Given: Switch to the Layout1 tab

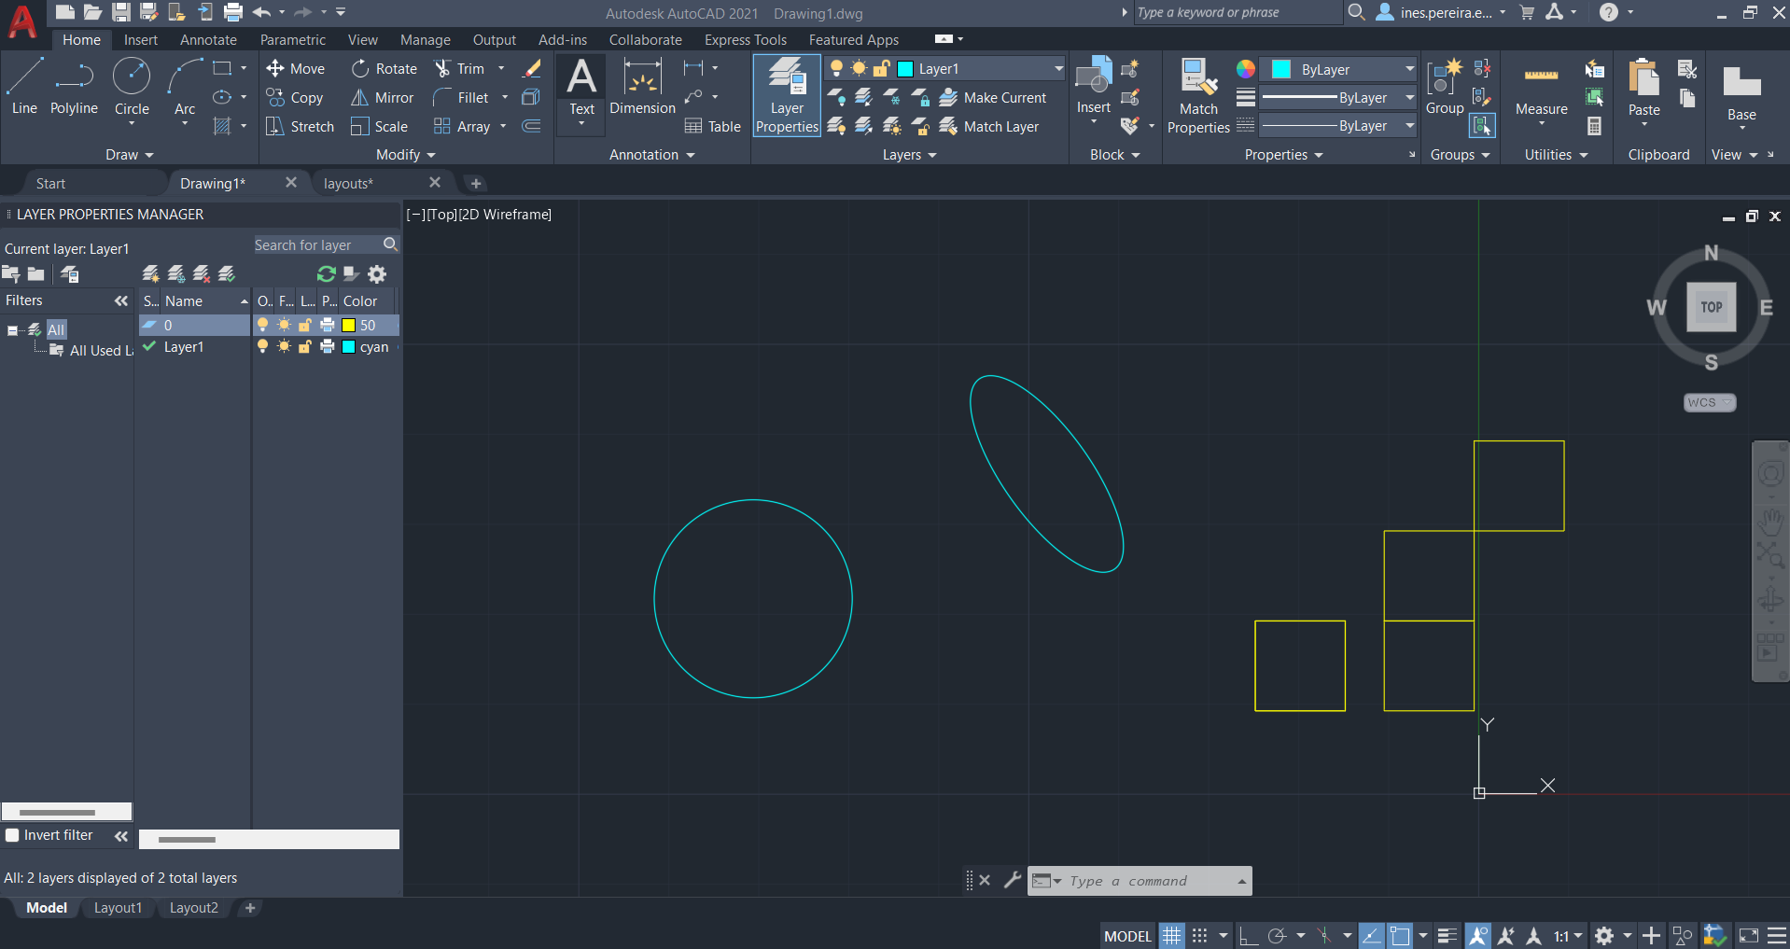Looking at the screenshot, I should (118, 908).
